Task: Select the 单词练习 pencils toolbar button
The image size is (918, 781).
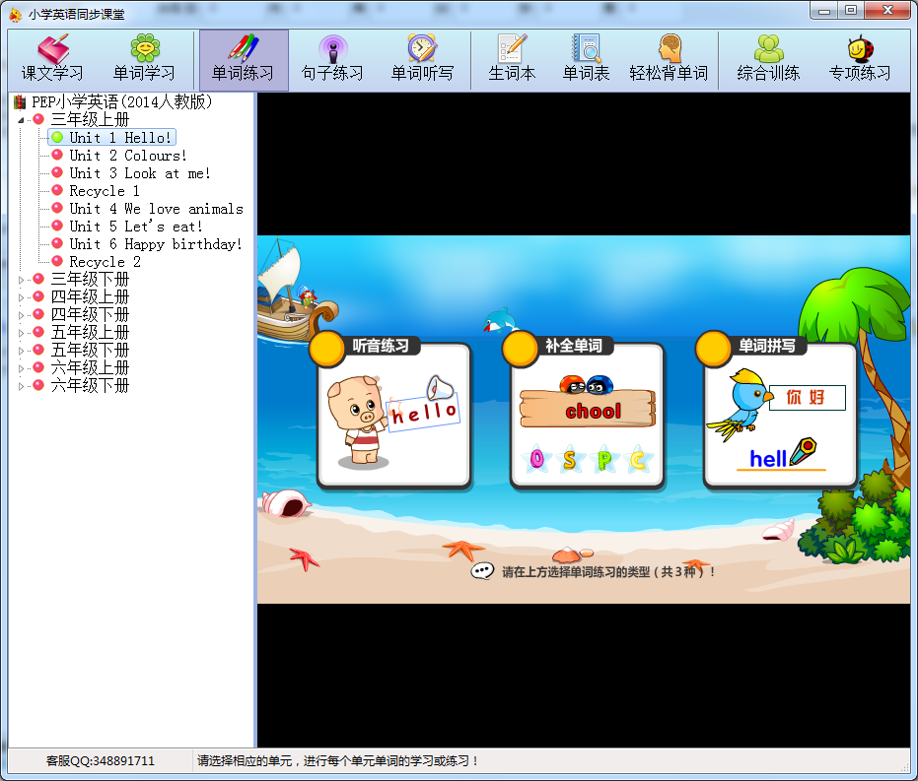Action: point(244,60)
